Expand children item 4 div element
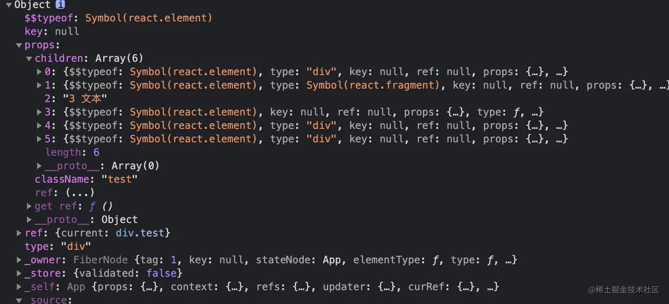The image size is (669, 304). tap(39, 126)
